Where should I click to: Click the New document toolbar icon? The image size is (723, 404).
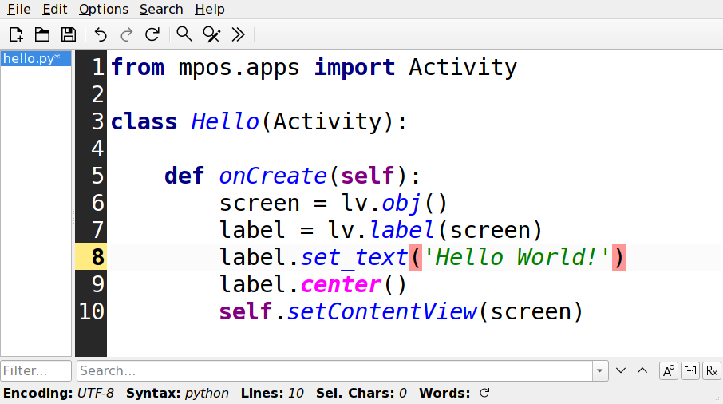(x=16, y=34)
